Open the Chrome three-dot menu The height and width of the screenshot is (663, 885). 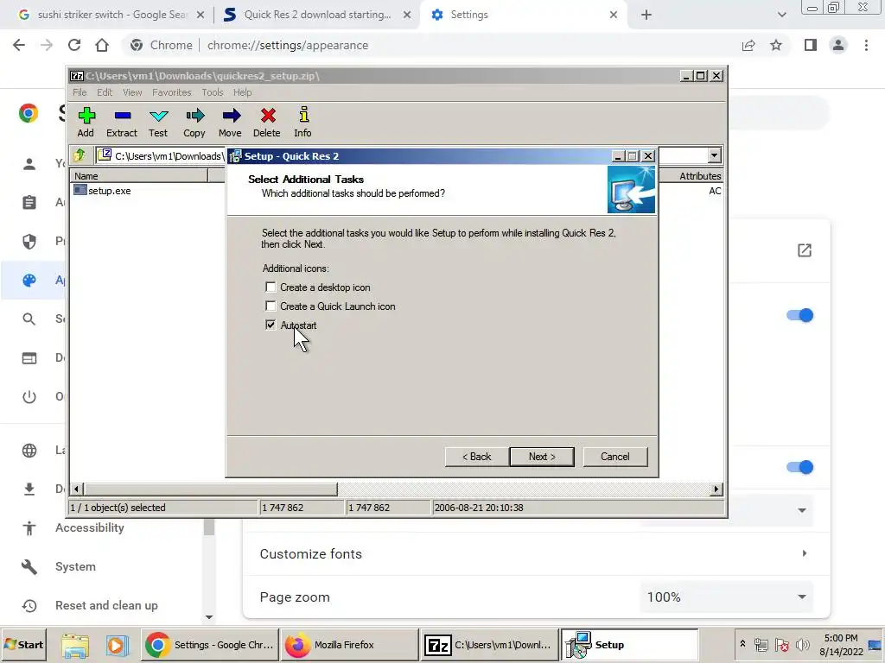(866, 45)
